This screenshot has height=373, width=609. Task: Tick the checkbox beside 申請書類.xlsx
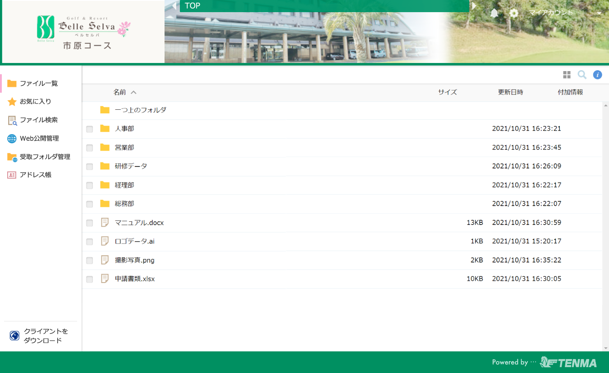pyautogui.click(x=90, y=279)
